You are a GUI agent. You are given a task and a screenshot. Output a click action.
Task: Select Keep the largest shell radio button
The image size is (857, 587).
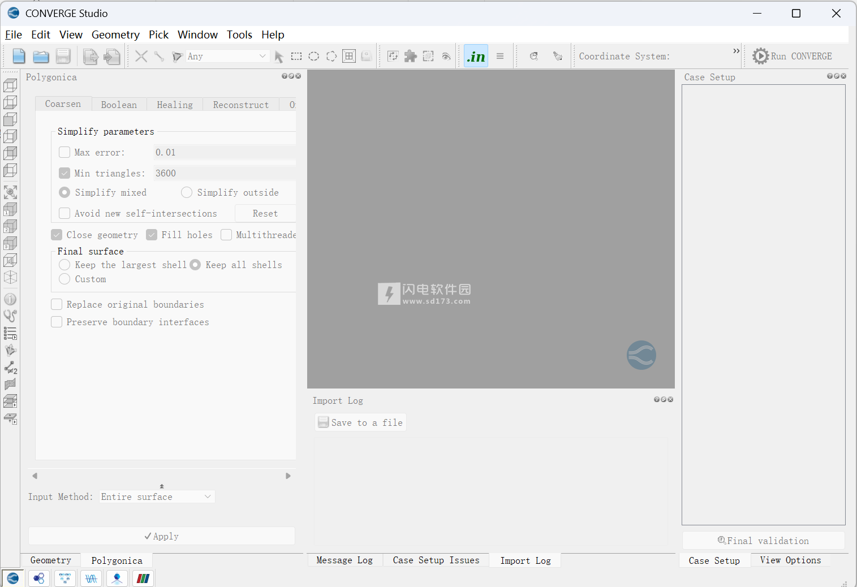(x=64, y=265)
